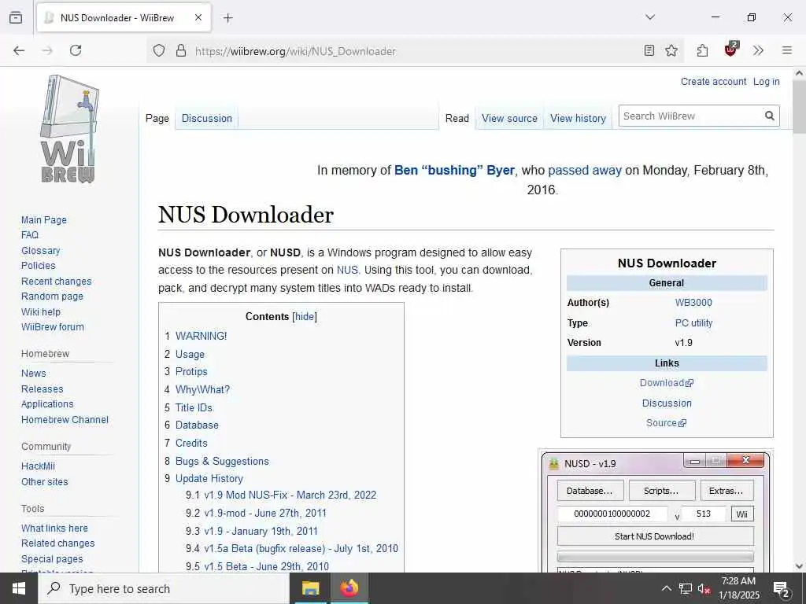
Task: Hide the Contents table
Action: [x=305, y=316]
